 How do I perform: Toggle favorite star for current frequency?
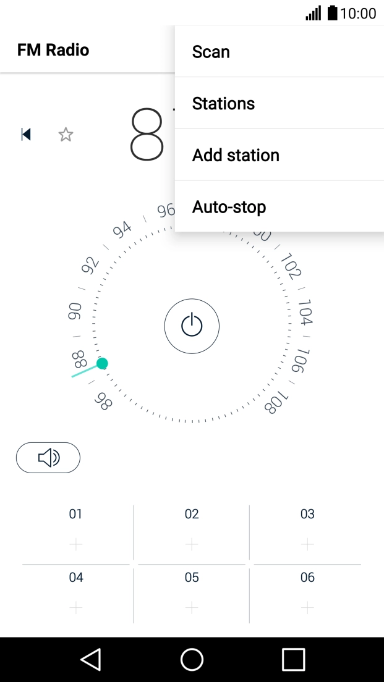click(66, 134)
